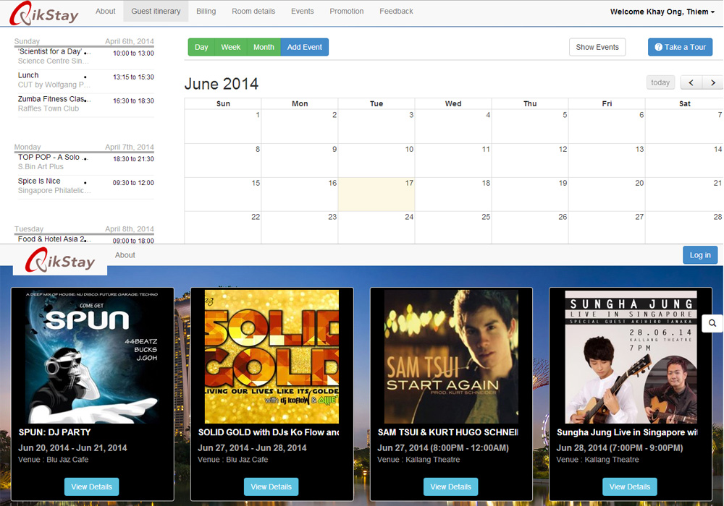The image size is (724, 506).
Task: Switch calendar to Month view
Action: [264, 47]
